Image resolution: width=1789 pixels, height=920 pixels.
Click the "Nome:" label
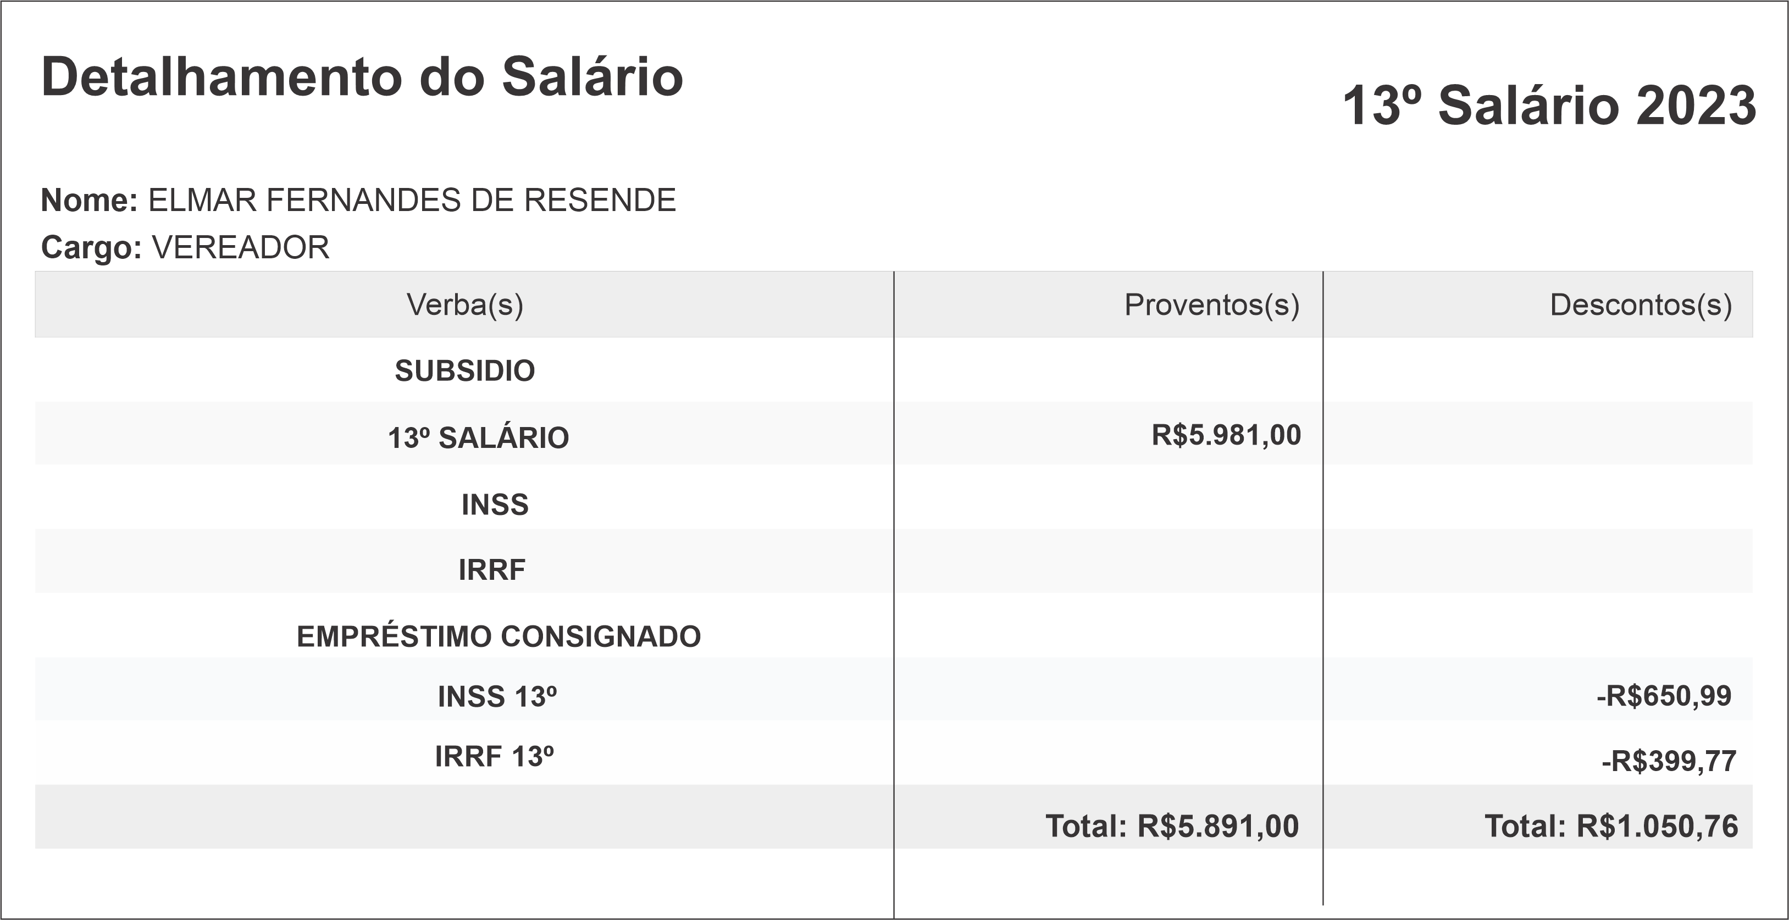pos(90,201)
